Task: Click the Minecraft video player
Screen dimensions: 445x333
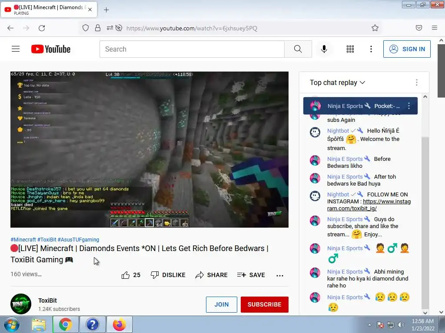Action: coord(149,150)
